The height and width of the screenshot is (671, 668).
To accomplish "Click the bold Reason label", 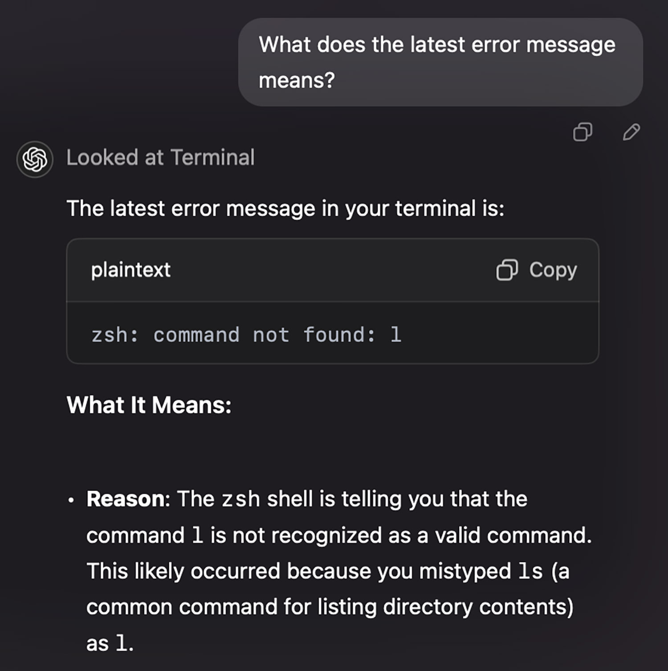I will (126, 498).
